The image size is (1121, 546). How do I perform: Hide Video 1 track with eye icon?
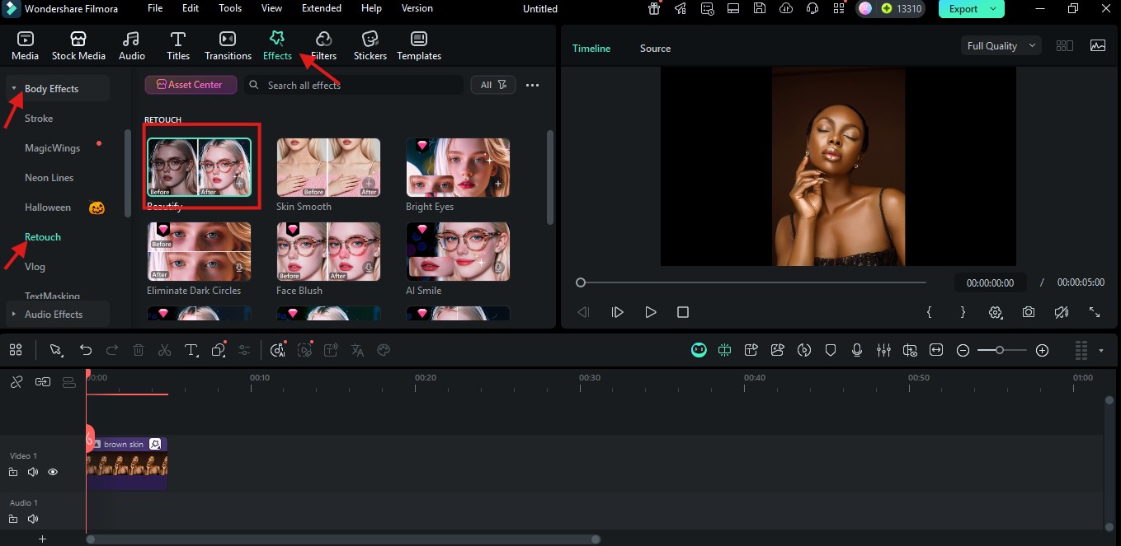[53, 472]
